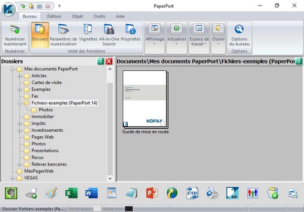Click the white Point blanc swatch
This screenshot has width=304, height=212.
98,208
